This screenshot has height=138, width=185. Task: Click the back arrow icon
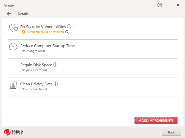pyautogui.click(x=9, y=14)
